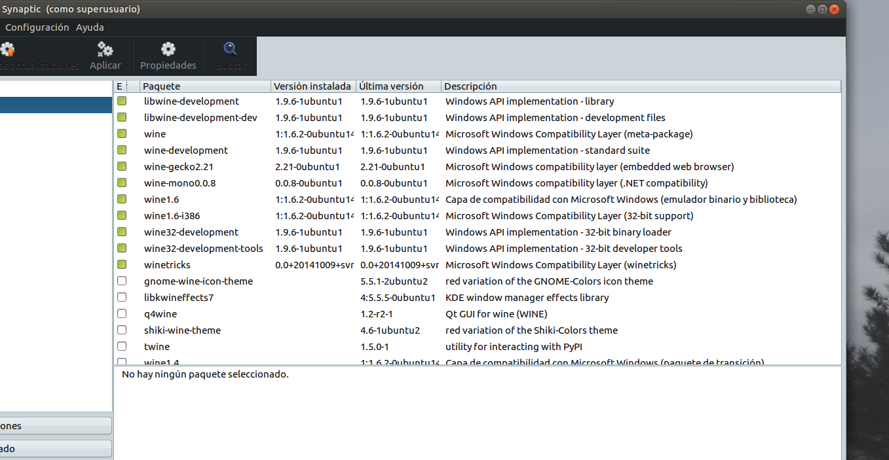The height and width of the screenshot is (460, 889).
Task: Select the shiki-wine-theme package row
Action: pos(182,330)
